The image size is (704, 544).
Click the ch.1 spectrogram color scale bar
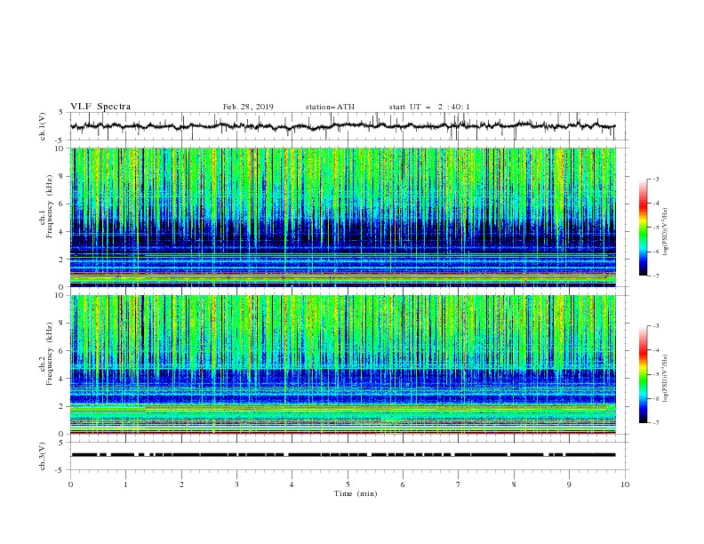pos(643,228)
